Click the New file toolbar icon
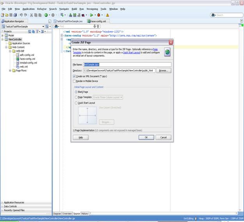Image resolution: width=244 pixels, height=222 pixels. coord(2,15)
